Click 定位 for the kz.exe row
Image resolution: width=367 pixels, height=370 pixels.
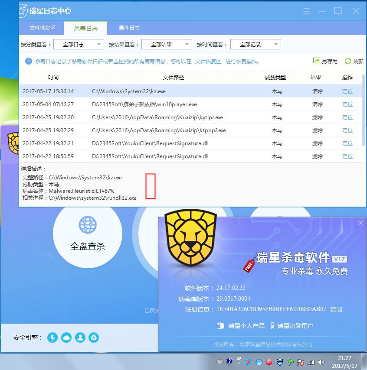tap(347, 91)
